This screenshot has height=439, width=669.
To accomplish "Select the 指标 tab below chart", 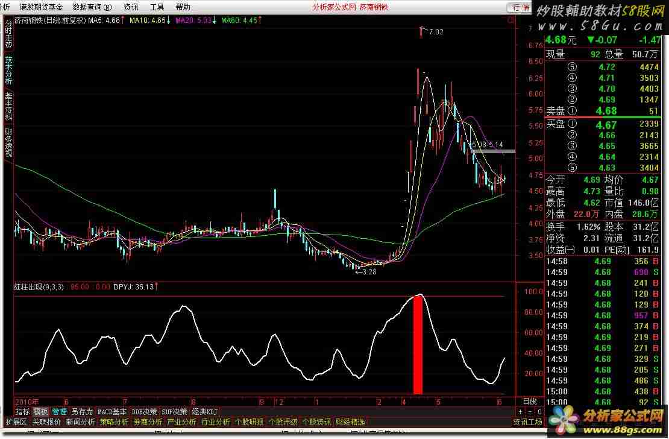I will 23,412.
